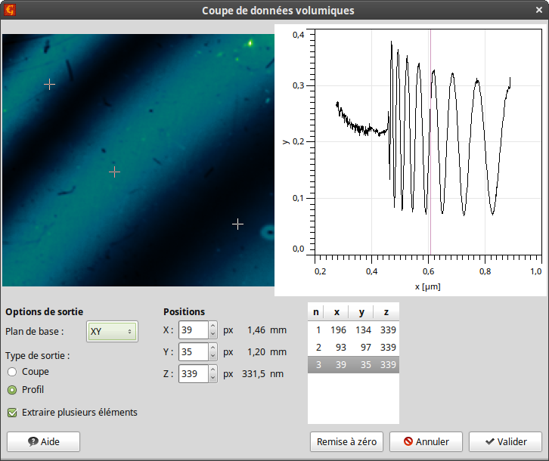Click the lower-right white cross marker on image

tap(237, 224)
